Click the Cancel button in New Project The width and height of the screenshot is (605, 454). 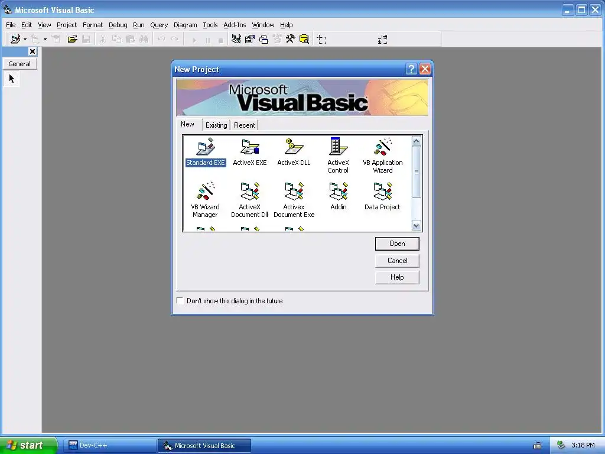tap(397, 261)
